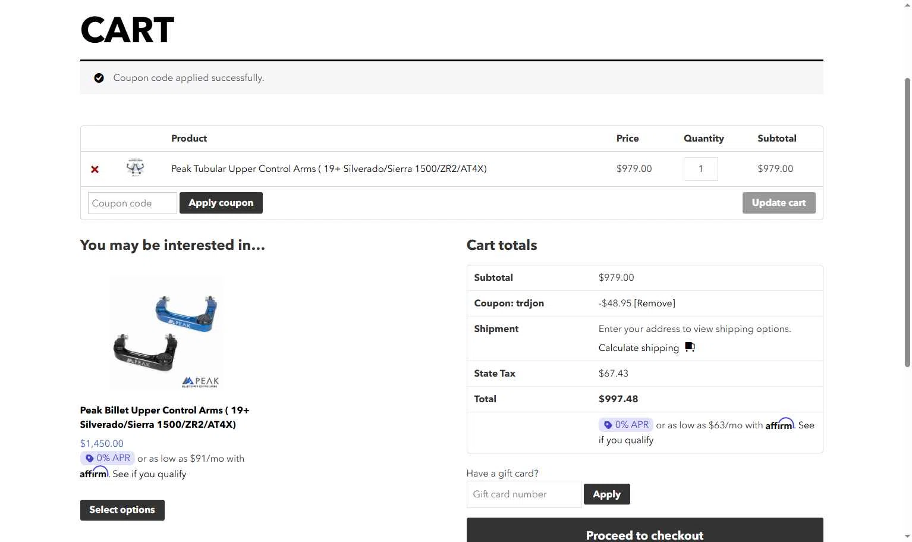Apply the gift card
The height and width of the screenshot is (542, 912).
(607, 494)
